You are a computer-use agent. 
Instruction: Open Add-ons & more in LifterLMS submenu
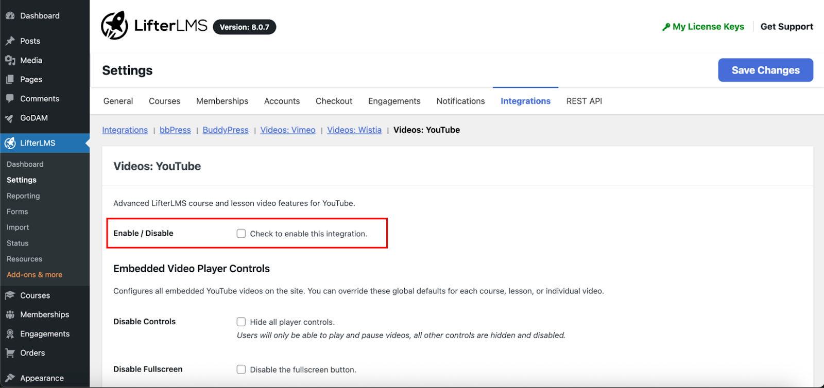pos(35,275)
